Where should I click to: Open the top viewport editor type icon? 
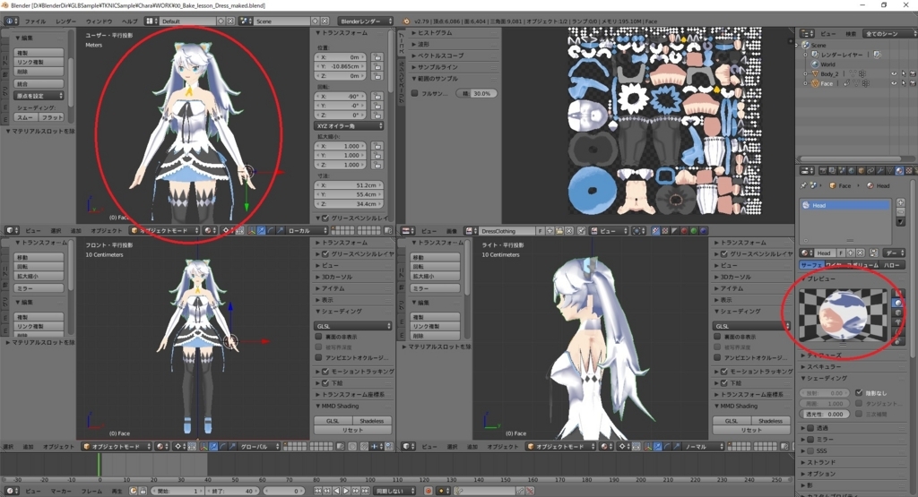(x=12, y=231)
